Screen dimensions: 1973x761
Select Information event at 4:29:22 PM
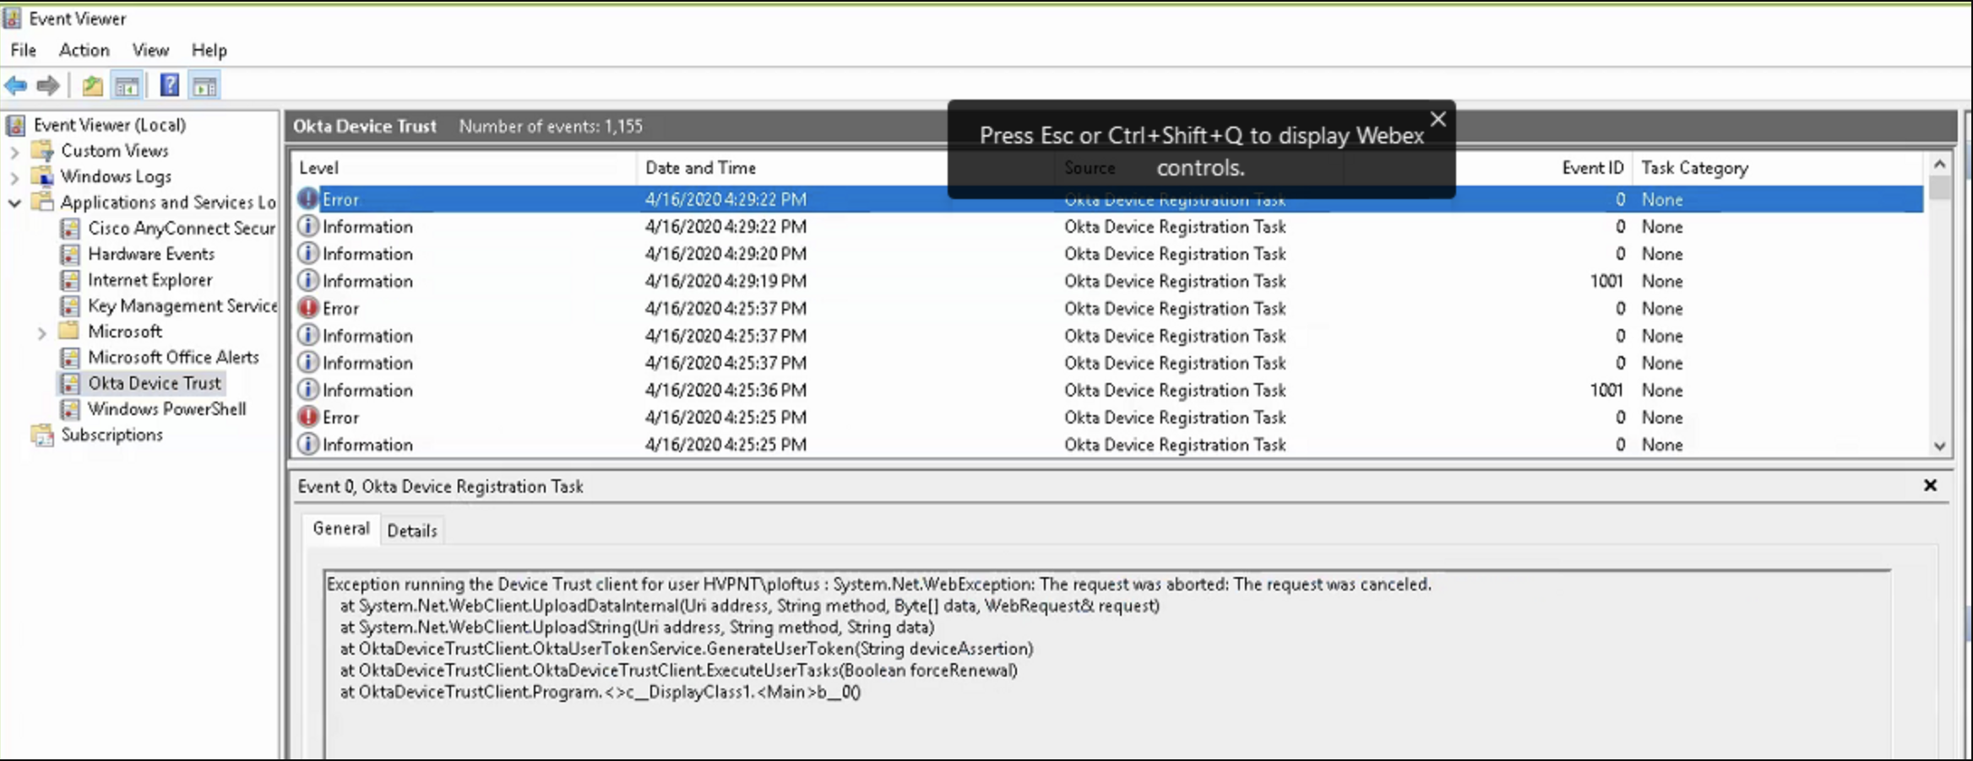(1109, 226)
